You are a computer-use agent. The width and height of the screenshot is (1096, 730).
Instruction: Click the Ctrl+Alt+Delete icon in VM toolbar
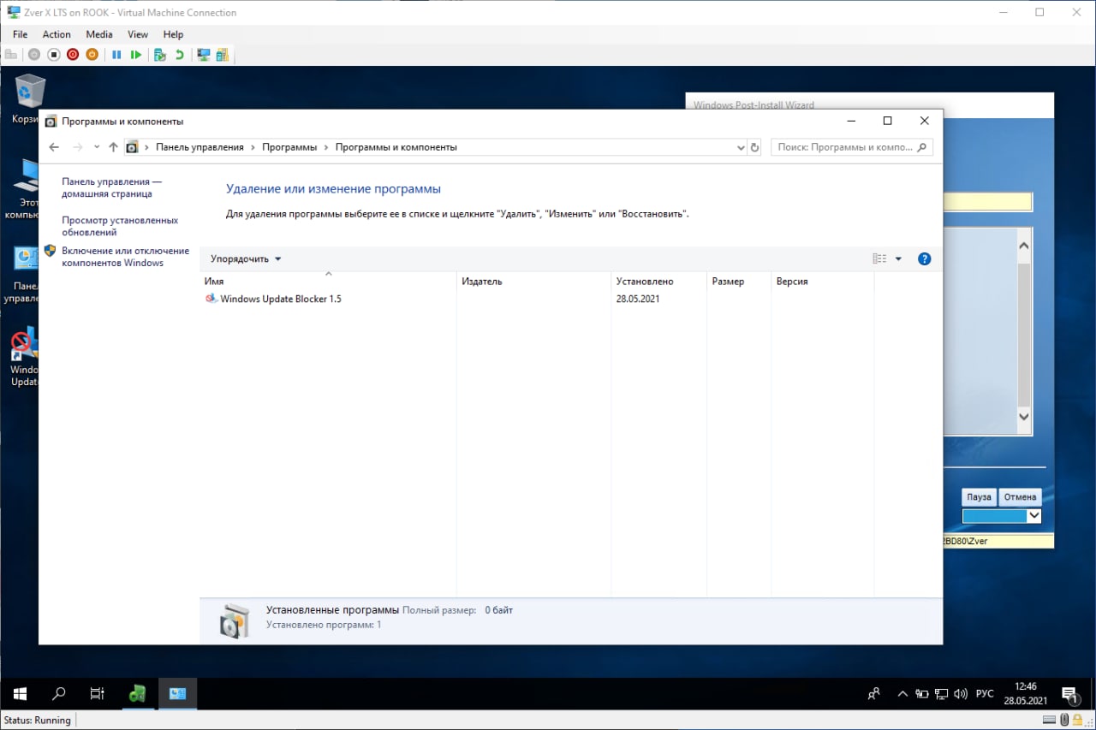click(x=10, y=55)
